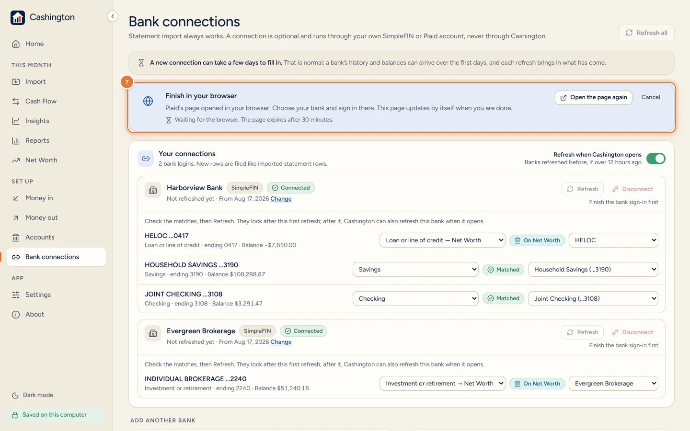Open the Checking type dropdown
The height and width of the screenshot is (431, 690).
[415, 299]
